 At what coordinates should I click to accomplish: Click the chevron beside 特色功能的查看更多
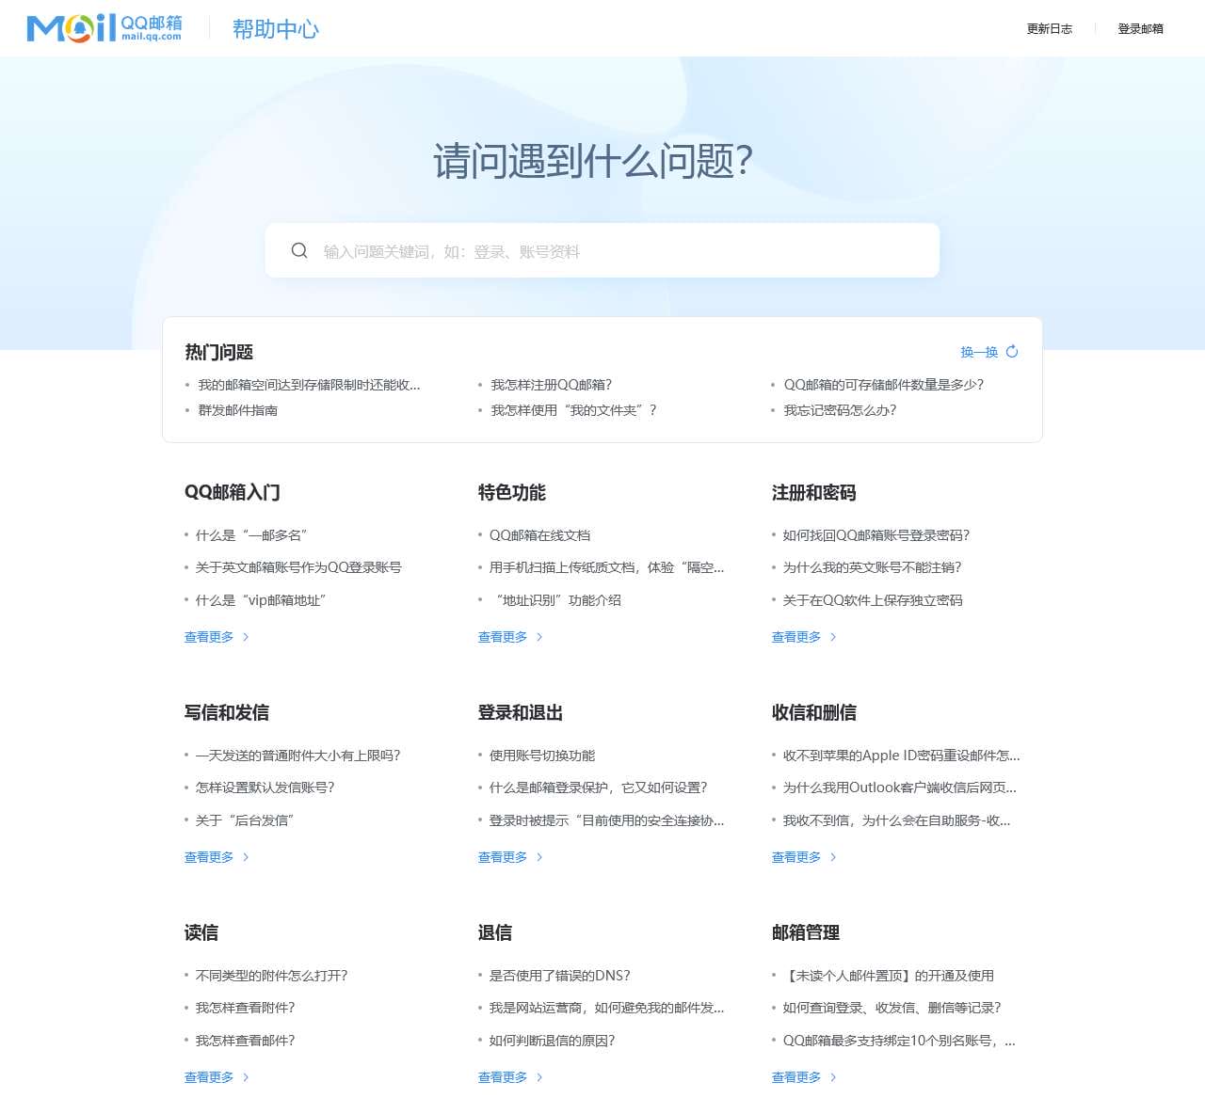(538, 636)
